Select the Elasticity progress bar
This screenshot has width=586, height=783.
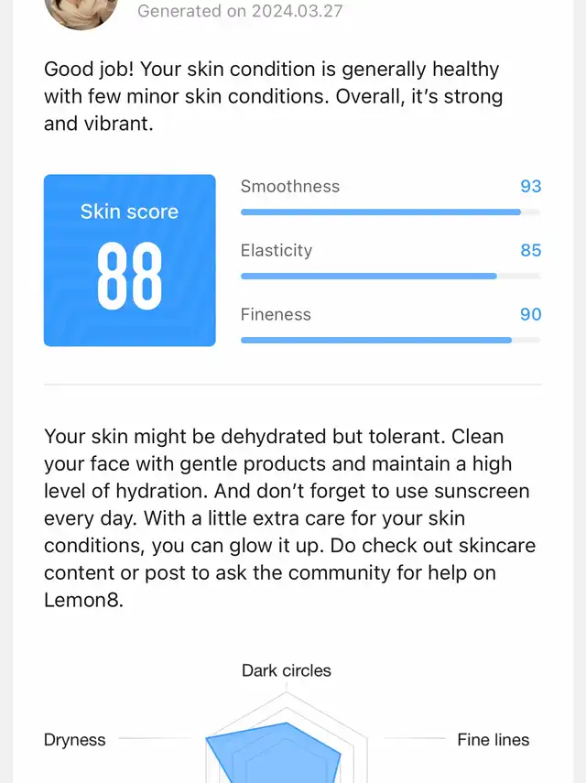point(391,277)
